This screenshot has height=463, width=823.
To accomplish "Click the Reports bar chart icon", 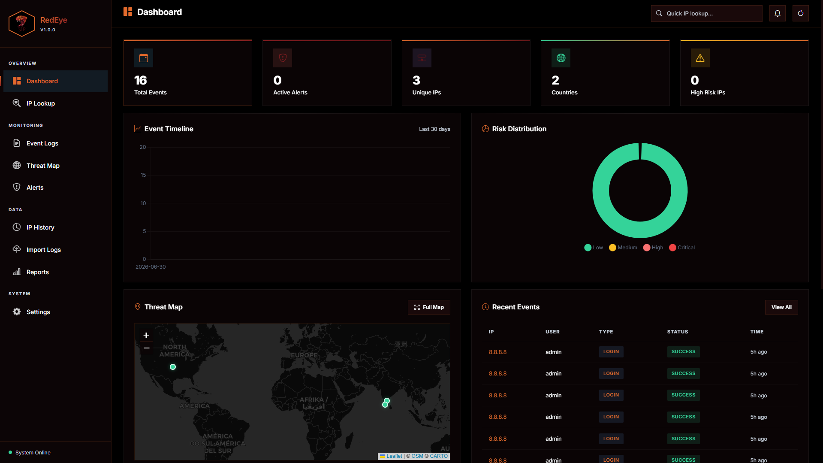I will click(x=17, y=272).
